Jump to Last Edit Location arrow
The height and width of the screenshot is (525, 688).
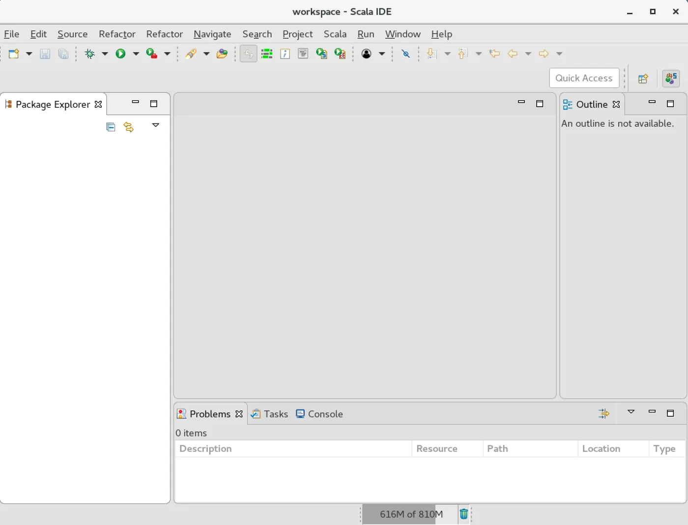(494, 54)
